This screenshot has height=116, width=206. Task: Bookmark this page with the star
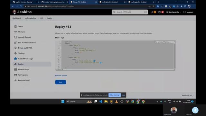[153, 6]
